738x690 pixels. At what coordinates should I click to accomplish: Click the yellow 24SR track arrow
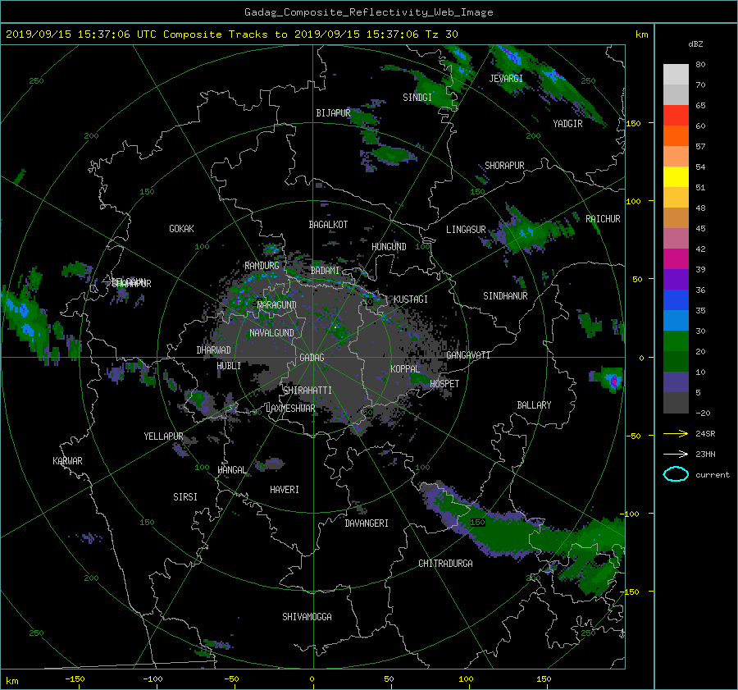click(x=676, y=433)
